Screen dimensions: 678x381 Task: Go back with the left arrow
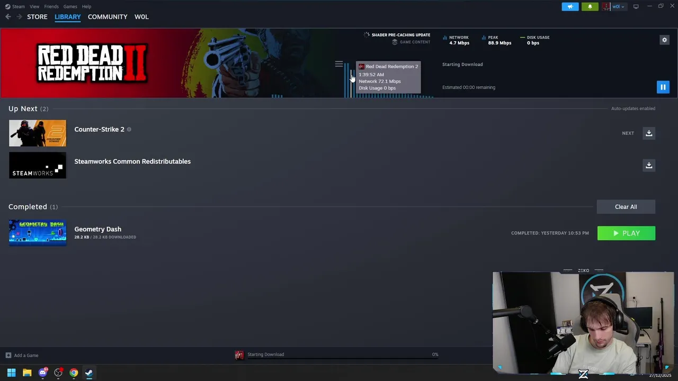coord(8,17)
